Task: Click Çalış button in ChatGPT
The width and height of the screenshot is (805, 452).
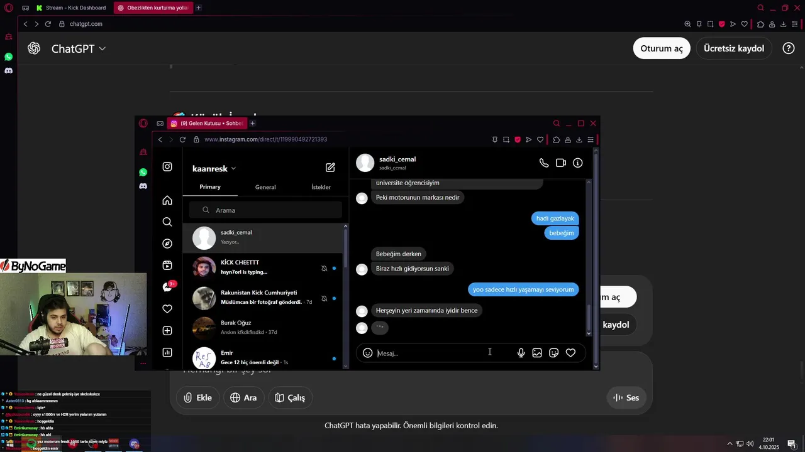Action: pyautogui.click(x=290, y=397)
